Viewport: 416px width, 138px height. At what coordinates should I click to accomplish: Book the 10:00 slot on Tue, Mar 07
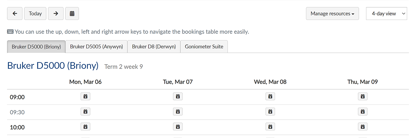coord(178,127)
